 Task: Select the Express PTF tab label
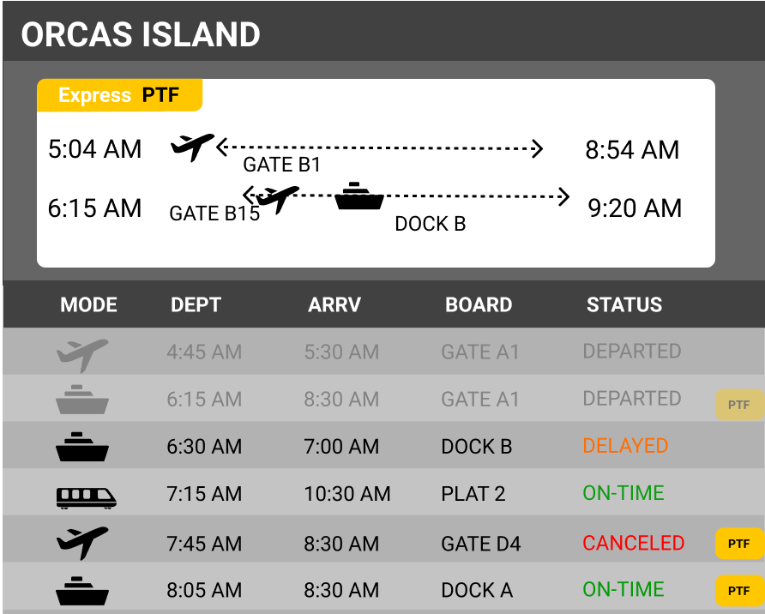click(119, 95)
